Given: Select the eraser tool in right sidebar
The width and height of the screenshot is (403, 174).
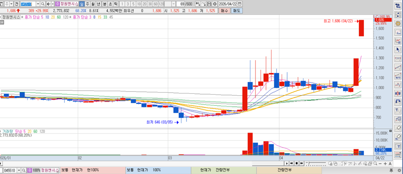Looking at the screenshot, I should tap(398, 128).
